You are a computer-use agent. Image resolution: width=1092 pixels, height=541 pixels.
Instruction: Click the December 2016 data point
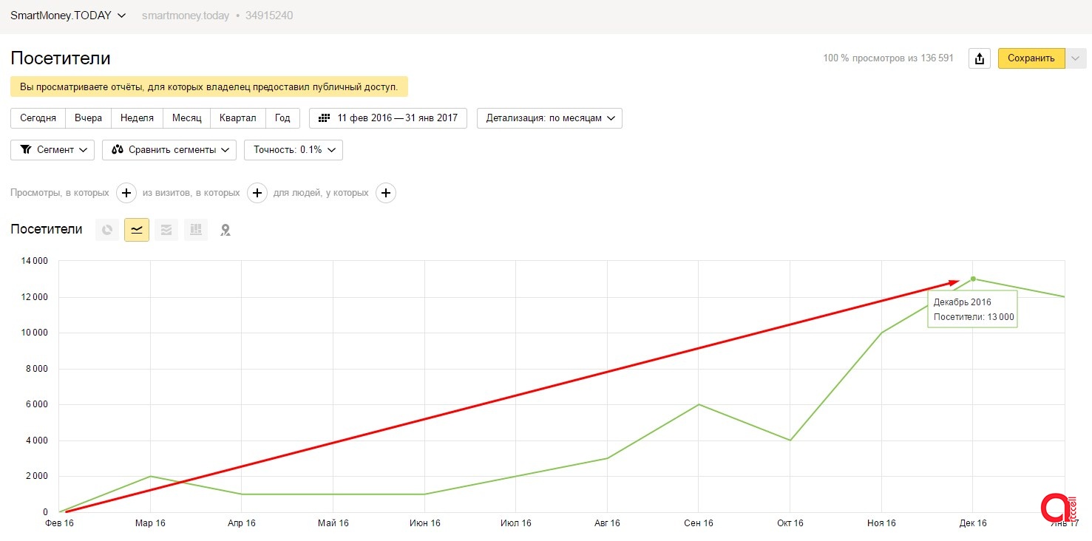tap(973, 279)
